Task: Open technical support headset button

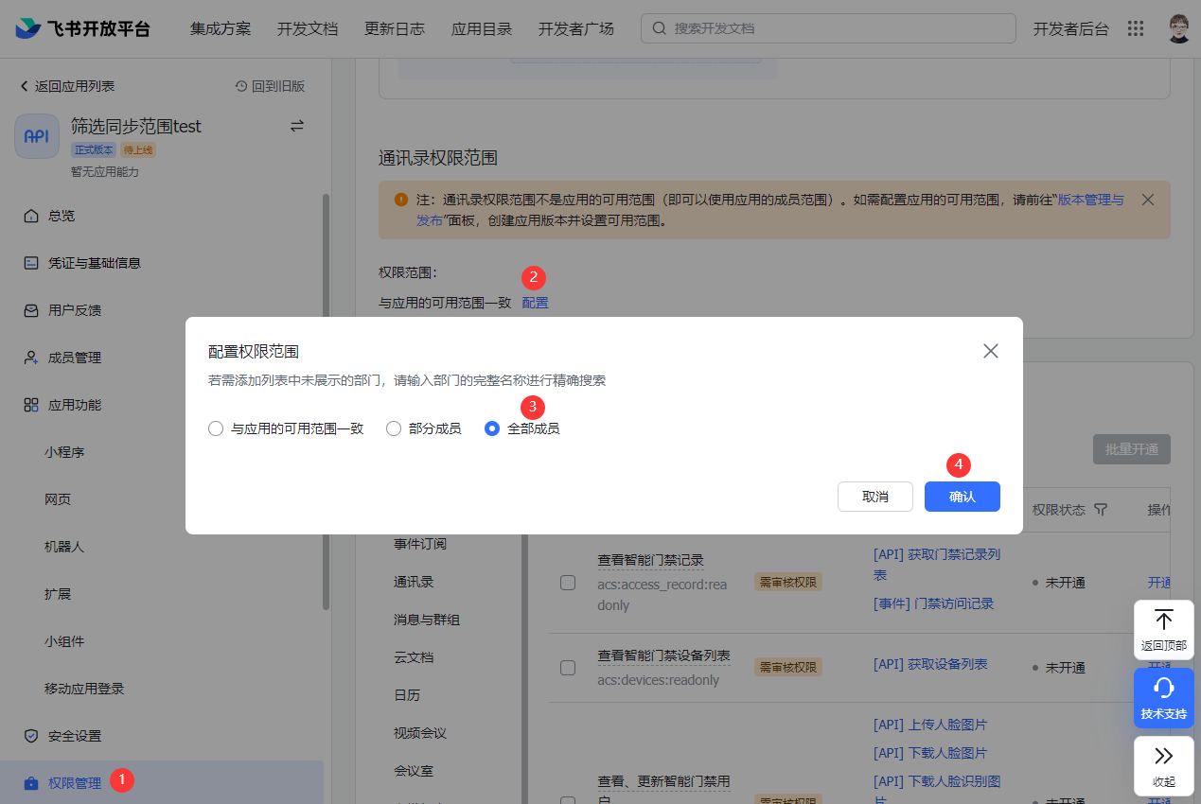Action: point(1163,698)
